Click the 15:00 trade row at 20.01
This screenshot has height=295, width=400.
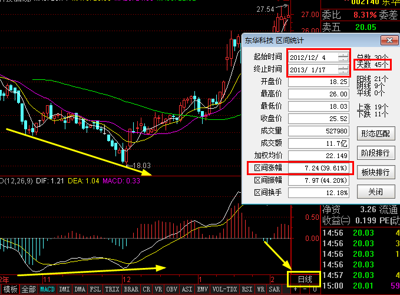click(361, 286)
